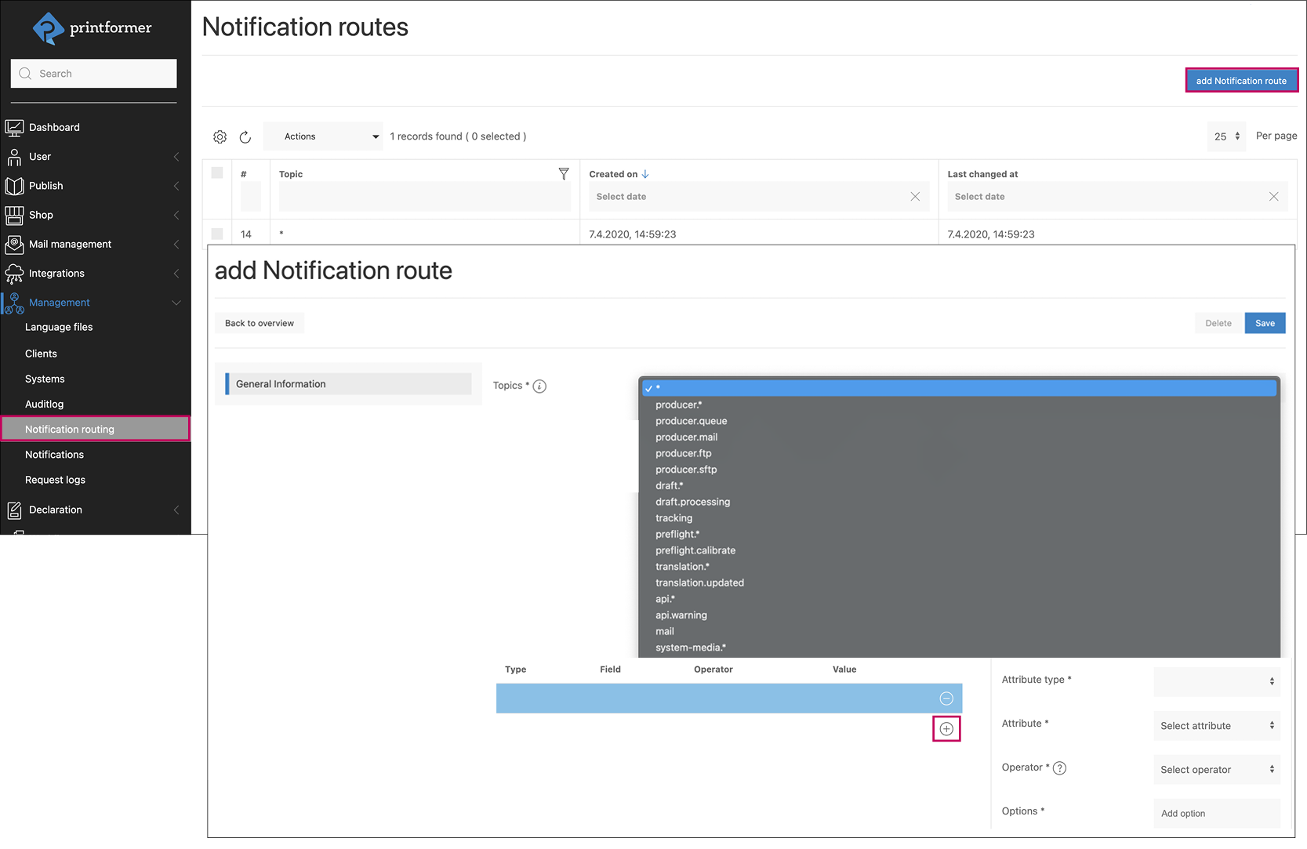Click the table settings gear icon

coord(220,137)
